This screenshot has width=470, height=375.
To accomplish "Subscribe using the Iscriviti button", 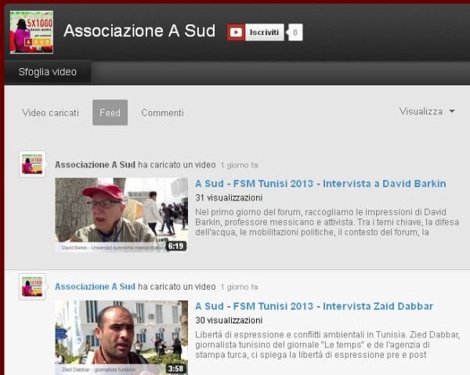I will (x=263, y=32).
